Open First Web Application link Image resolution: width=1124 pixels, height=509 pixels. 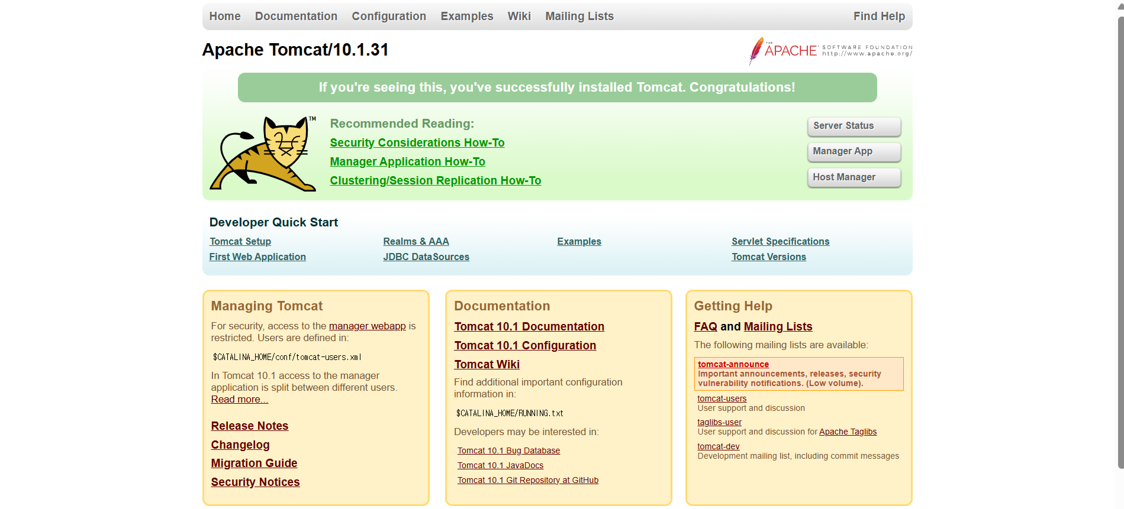tap(257, 257)
